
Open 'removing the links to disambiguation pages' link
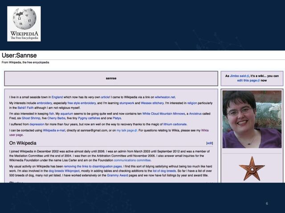tap(93, 166)
